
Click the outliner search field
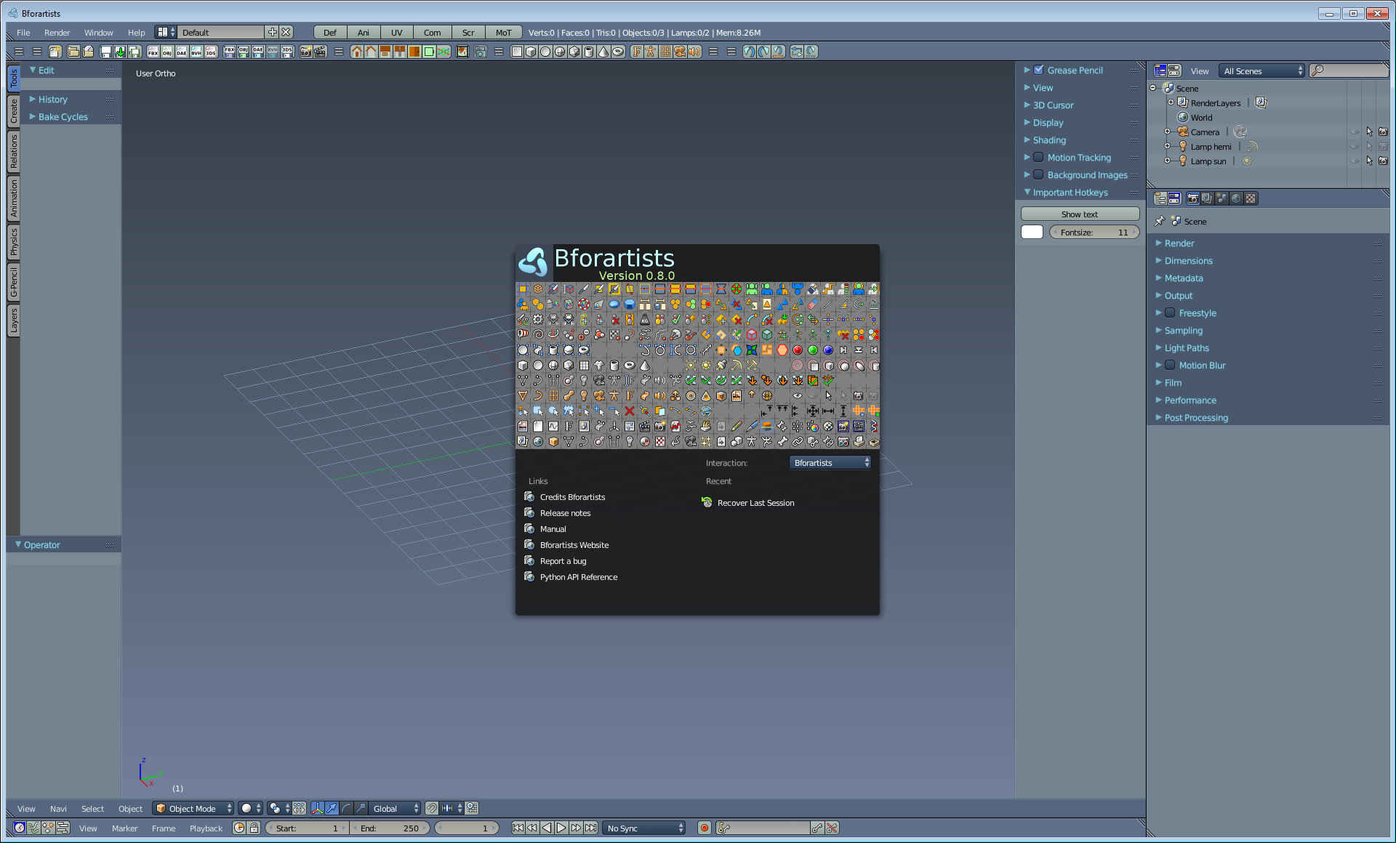1349,70
